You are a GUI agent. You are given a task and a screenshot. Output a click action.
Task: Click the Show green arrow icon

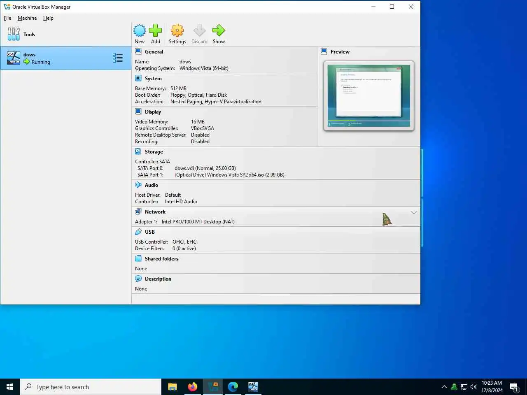coord(219,30)
